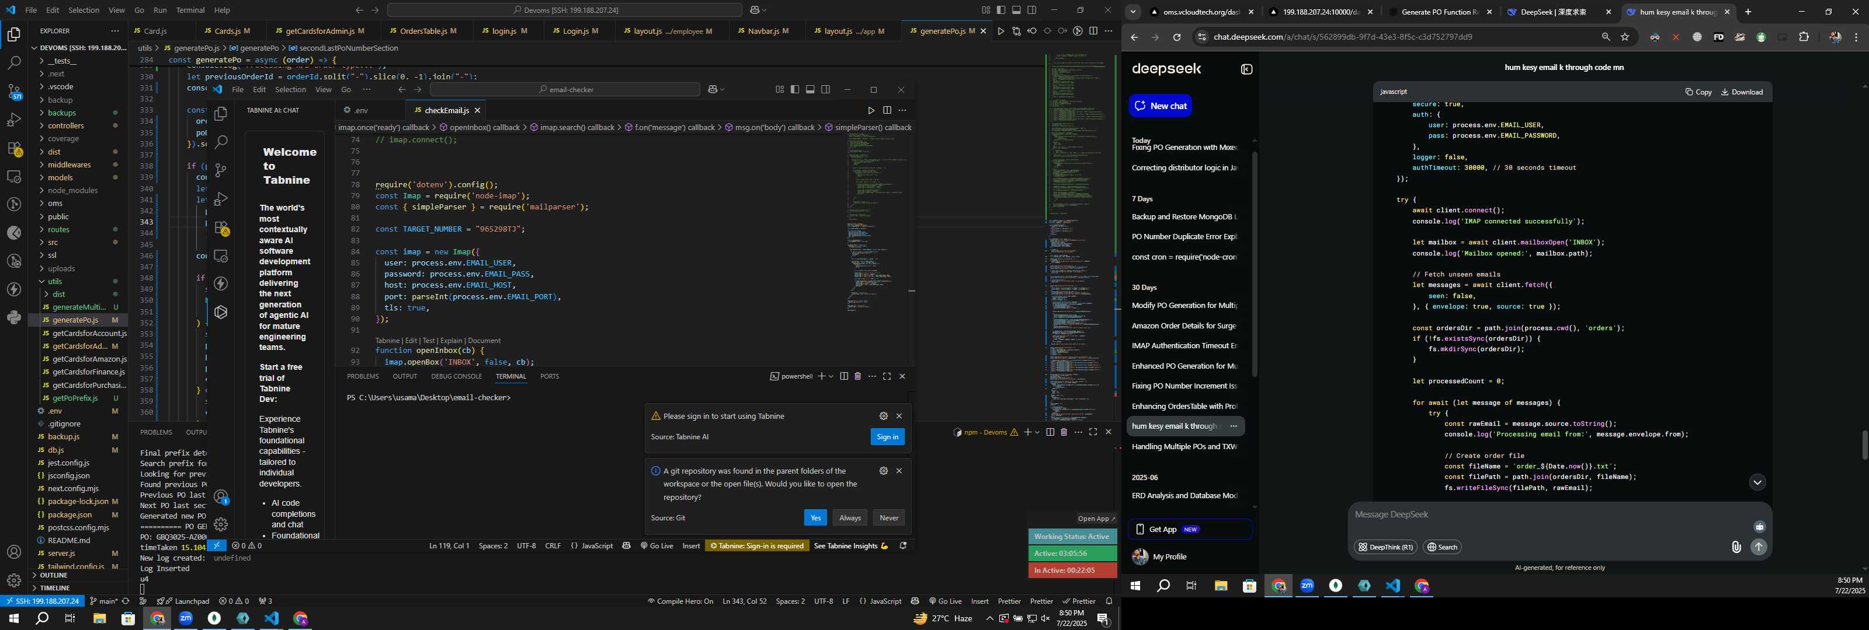Open Remote Explorer in Devoms activity bar
The height and width of the screenshot is (630, 1869).
tap(14, 176)
